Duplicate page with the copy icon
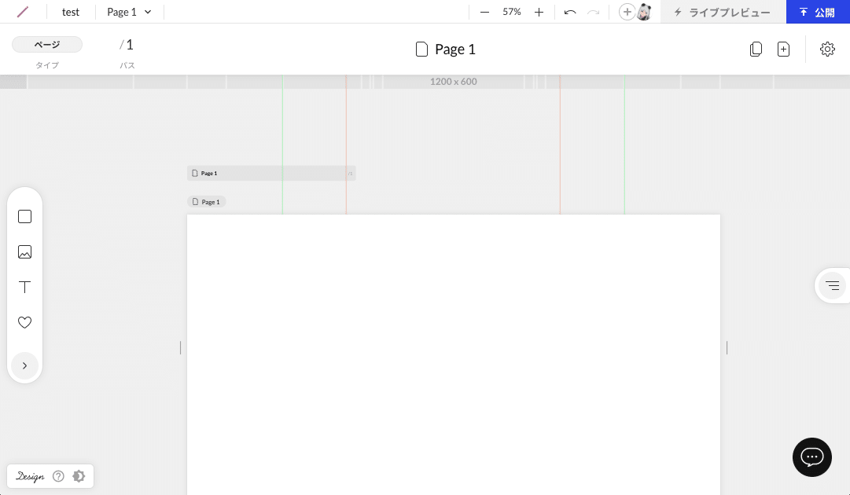The image size is (850, 495). point(756,49)
